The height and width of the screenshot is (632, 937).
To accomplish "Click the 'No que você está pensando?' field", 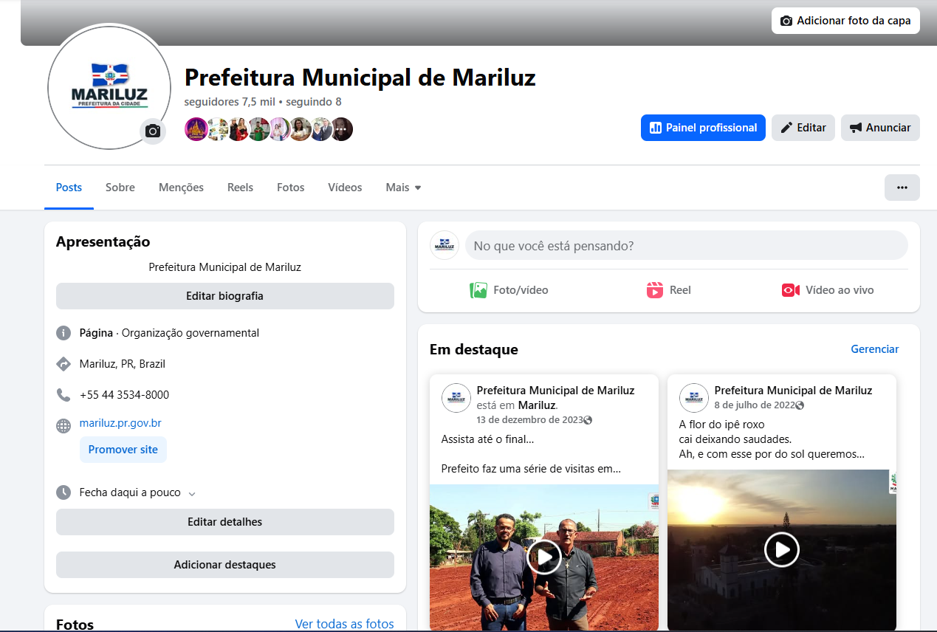I will (x=686, y=246).
